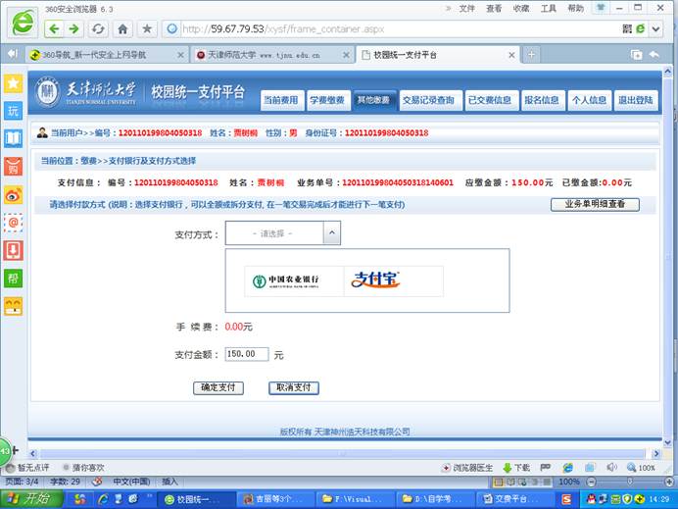This screenshot has height=509, width=678.
Task: Open the 收藏 menu
Action: click(x=521, y=9)
